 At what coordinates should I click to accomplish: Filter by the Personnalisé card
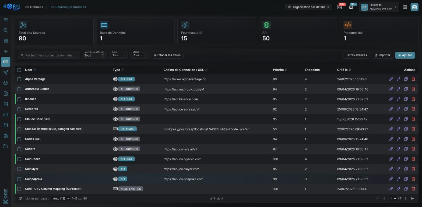tap(379, 31)
